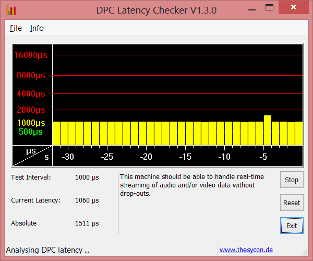
Task: Open the Info menu
Action: (37, 28)
